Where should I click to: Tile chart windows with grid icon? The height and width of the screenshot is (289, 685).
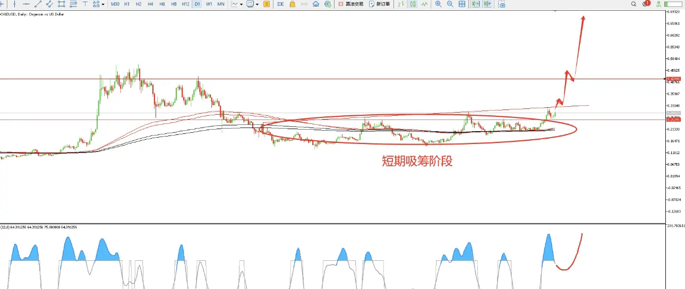coord(462,4)
